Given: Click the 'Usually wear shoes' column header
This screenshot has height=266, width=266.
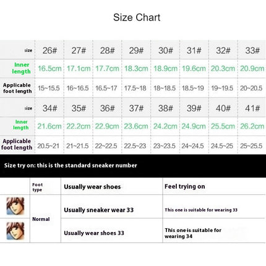Looking at the screenshot, I should coord(92,187).
